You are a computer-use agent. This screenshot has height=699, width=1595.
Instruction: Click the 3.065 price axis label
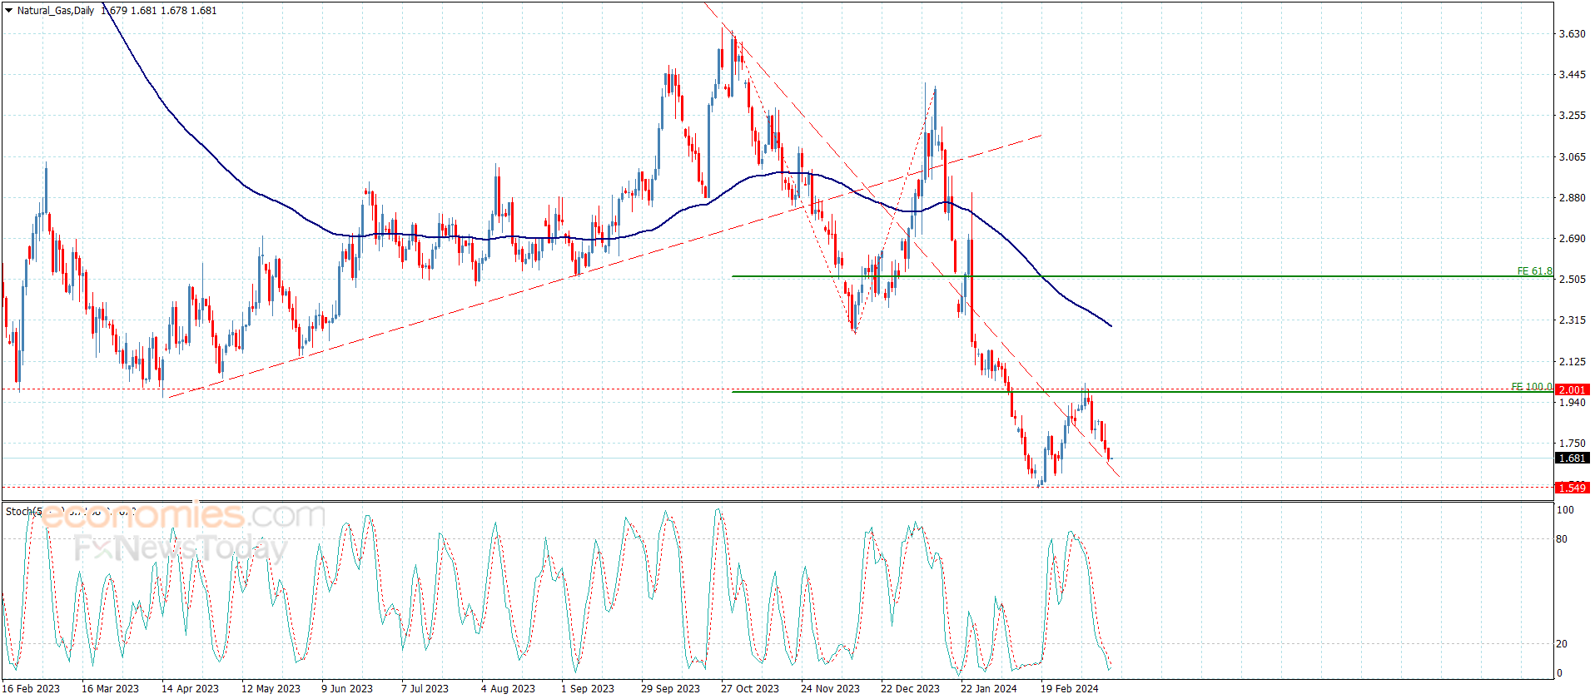point(1572,156)
